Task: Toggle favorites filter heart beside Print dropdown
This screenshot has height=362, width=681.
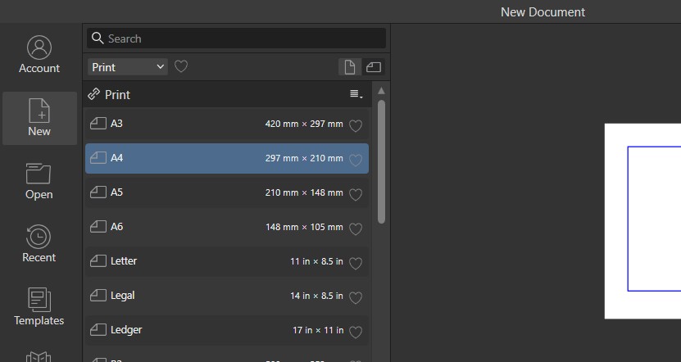Action: (x=181, y=66)
